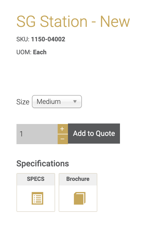156x232 pixels.
Task: Click the SKU: label text
Action: point(23,39)
